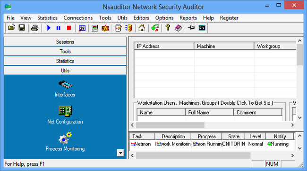Screen dimensions: 307x171
Task: Click the Normal level cell
Action: click(256, 144)
